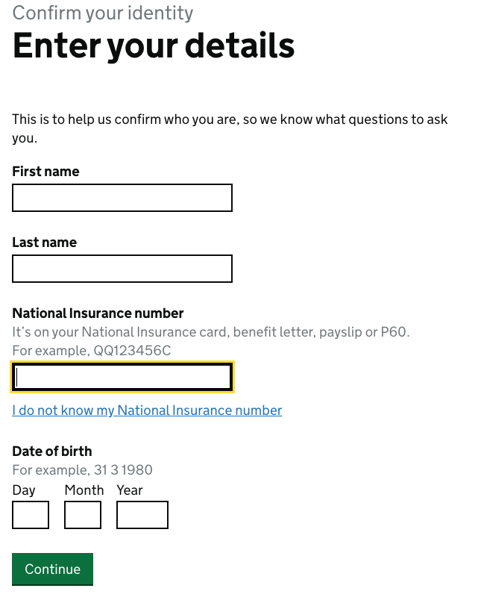Click the 'Last name' label
This screenshot has height=600, width=478.
[x=44, y=243]
